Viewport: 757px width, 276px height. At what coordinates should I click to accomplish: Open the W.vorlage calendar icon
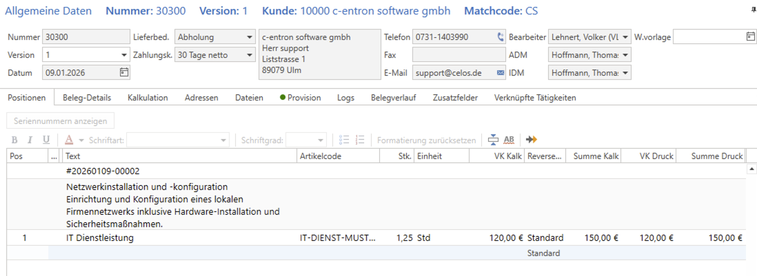tap(750, 37)
